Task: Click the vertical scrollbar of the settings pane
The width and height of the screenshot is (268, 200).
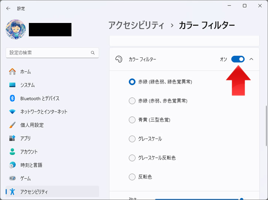Action: point(266,126)
